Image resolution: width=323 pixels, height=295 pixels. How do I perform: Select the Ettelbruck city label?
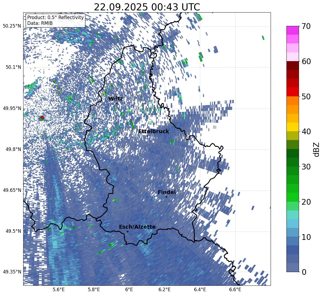pos(154,132)
